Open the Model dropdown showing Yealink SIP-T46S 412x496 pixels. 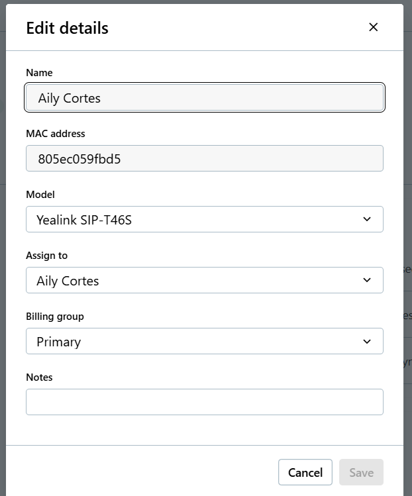tap(192, 220)
